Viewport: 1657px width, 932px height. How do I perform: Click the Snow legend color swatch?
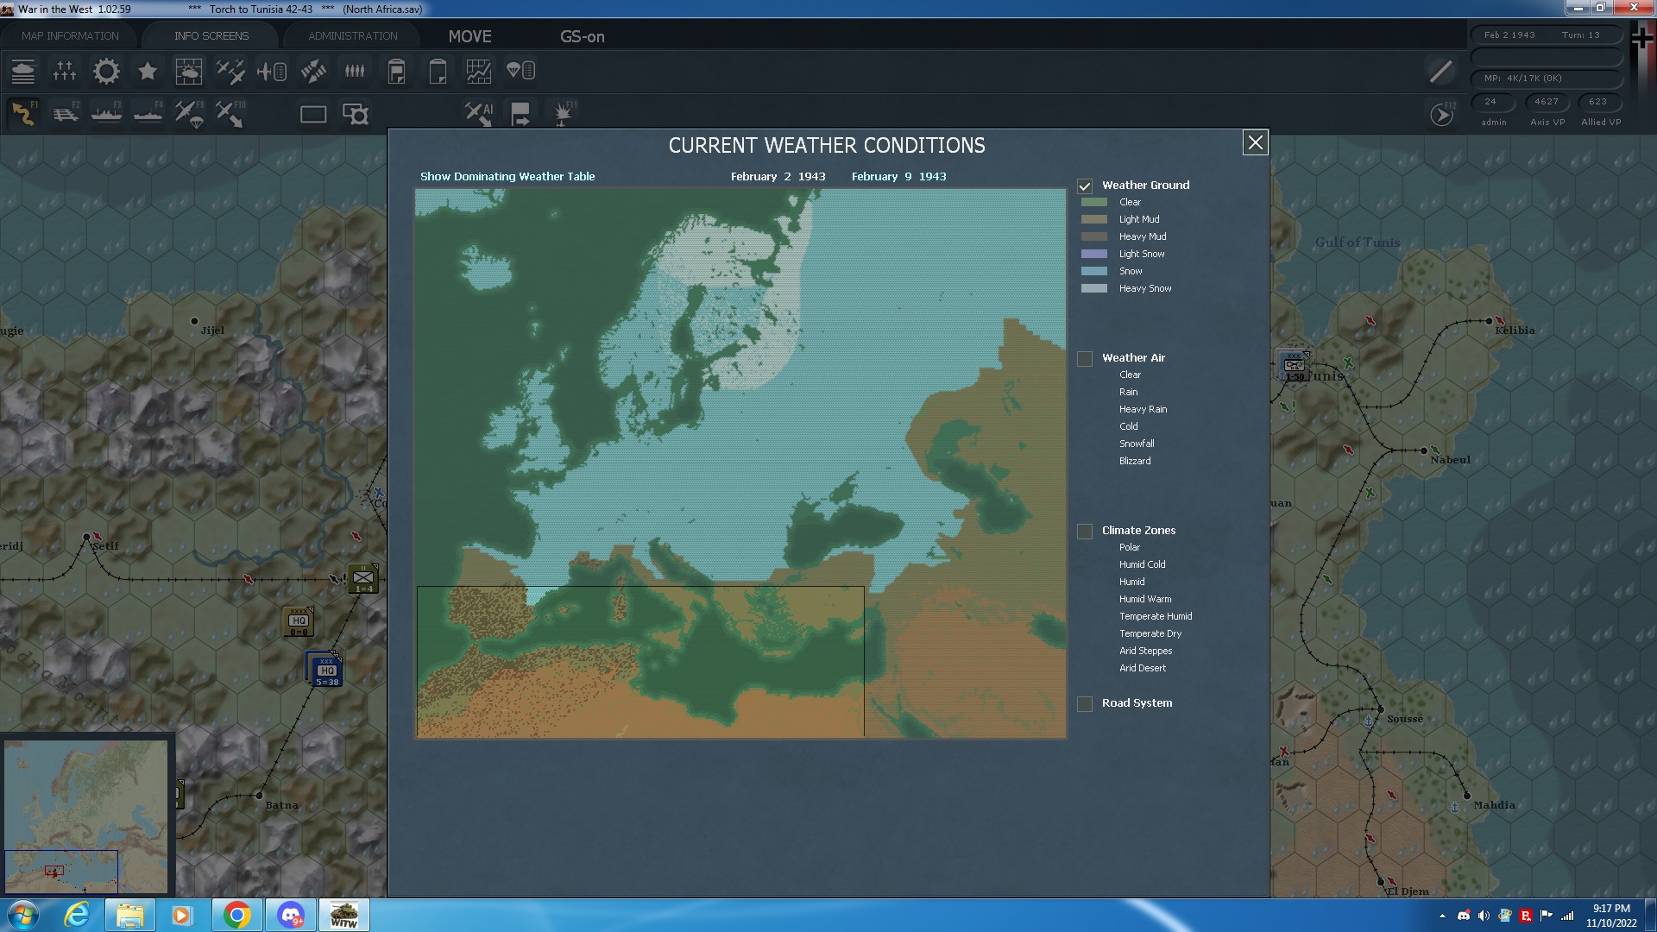pos(1093,271)
